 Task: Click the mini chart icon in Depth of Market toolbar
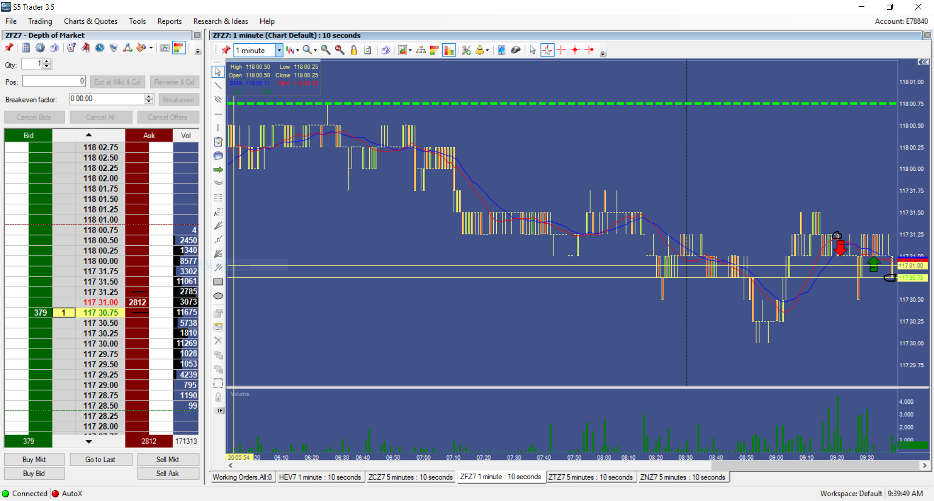pos(165,48)
